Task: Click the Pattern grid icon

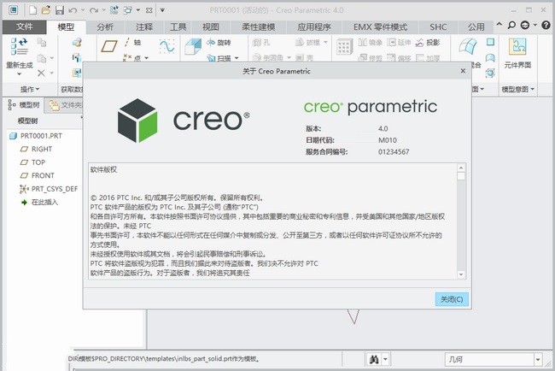Action: coord(344,47)
